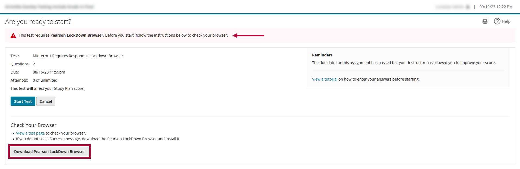
Task: Click the Help question mark icon
Action: coord(497,21)
